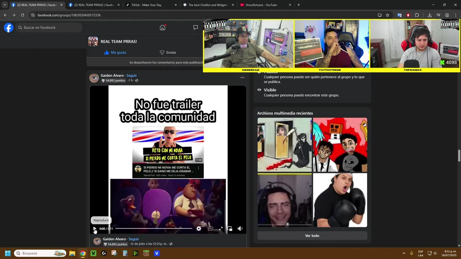Open the media controls icon in the Chrome toolbar

[438, 15]
